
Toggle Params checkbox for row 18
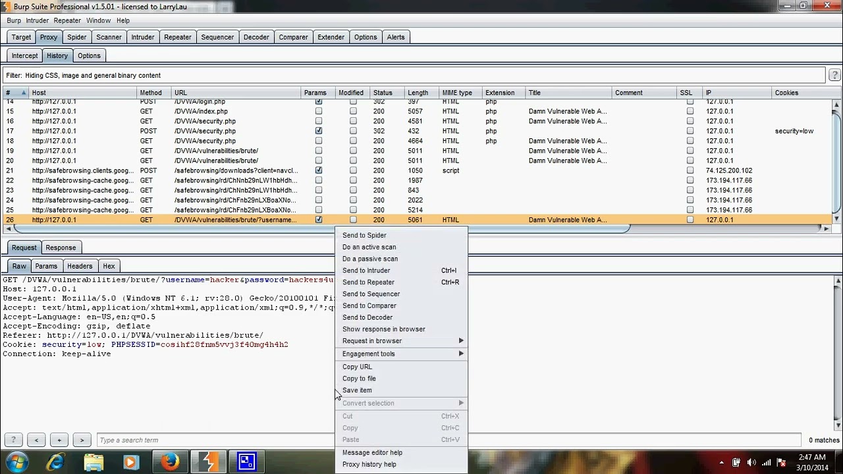pyautogui.click(x=319, y=141)
